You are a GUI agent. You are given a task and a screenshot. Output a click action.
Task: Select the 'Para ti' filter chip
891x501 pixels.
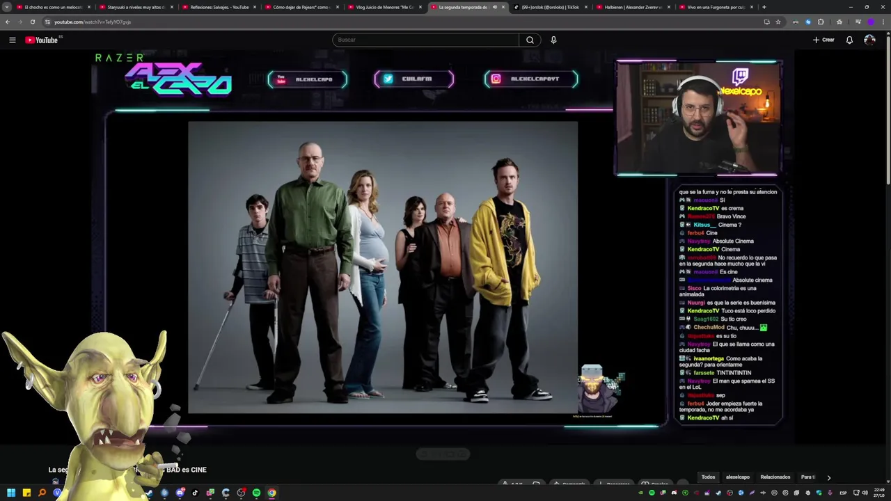pos(807,477)
